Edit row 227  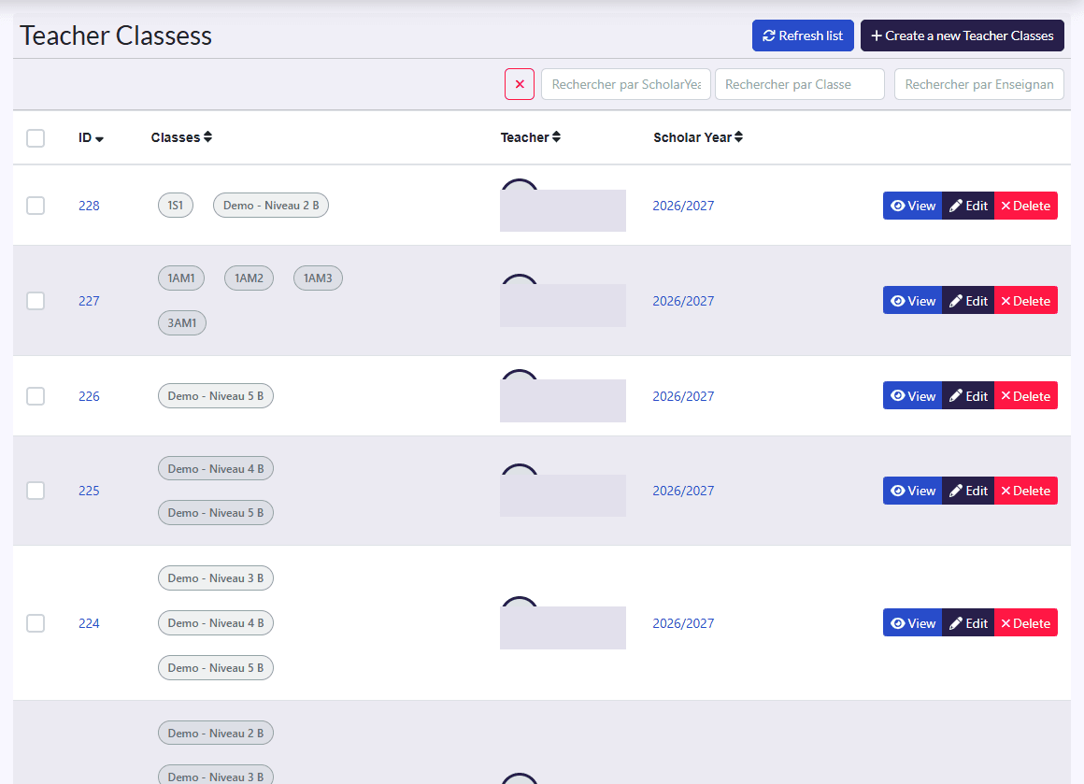(x=968, y=301)
